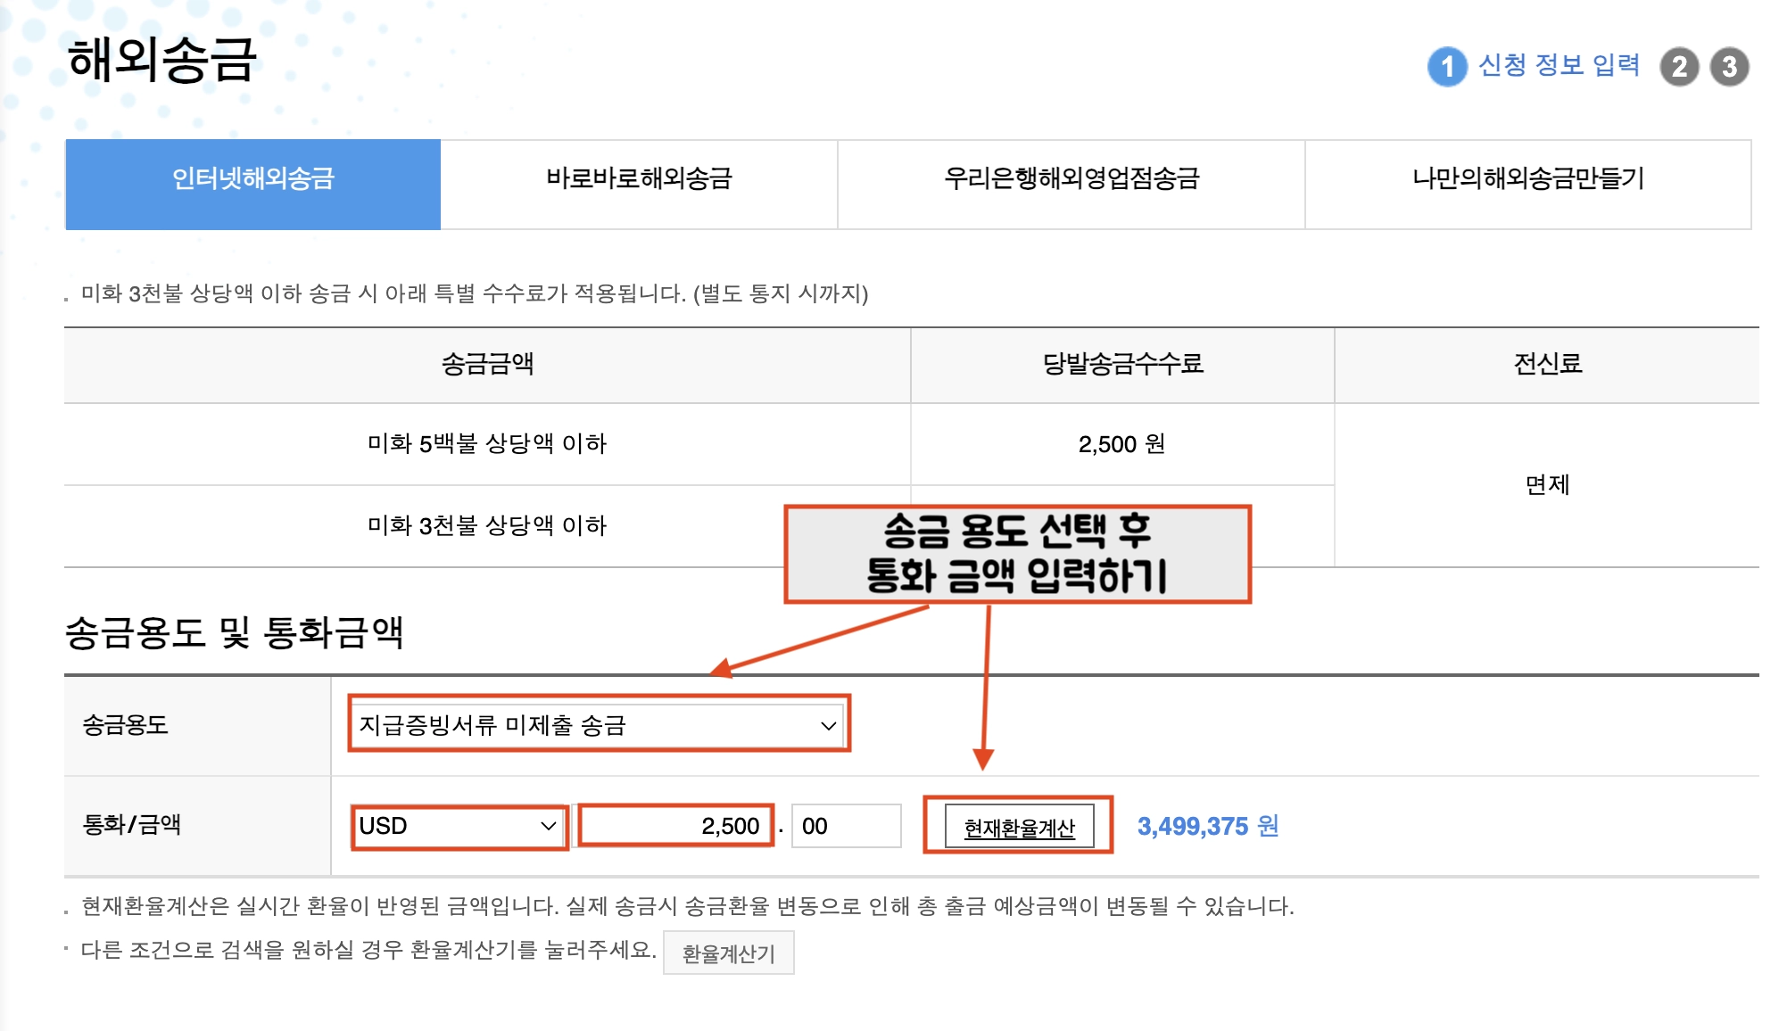This screenshot has width=1779, height=1031.
Task: Click the 면제 cell
Action: tap(1547, 485)
